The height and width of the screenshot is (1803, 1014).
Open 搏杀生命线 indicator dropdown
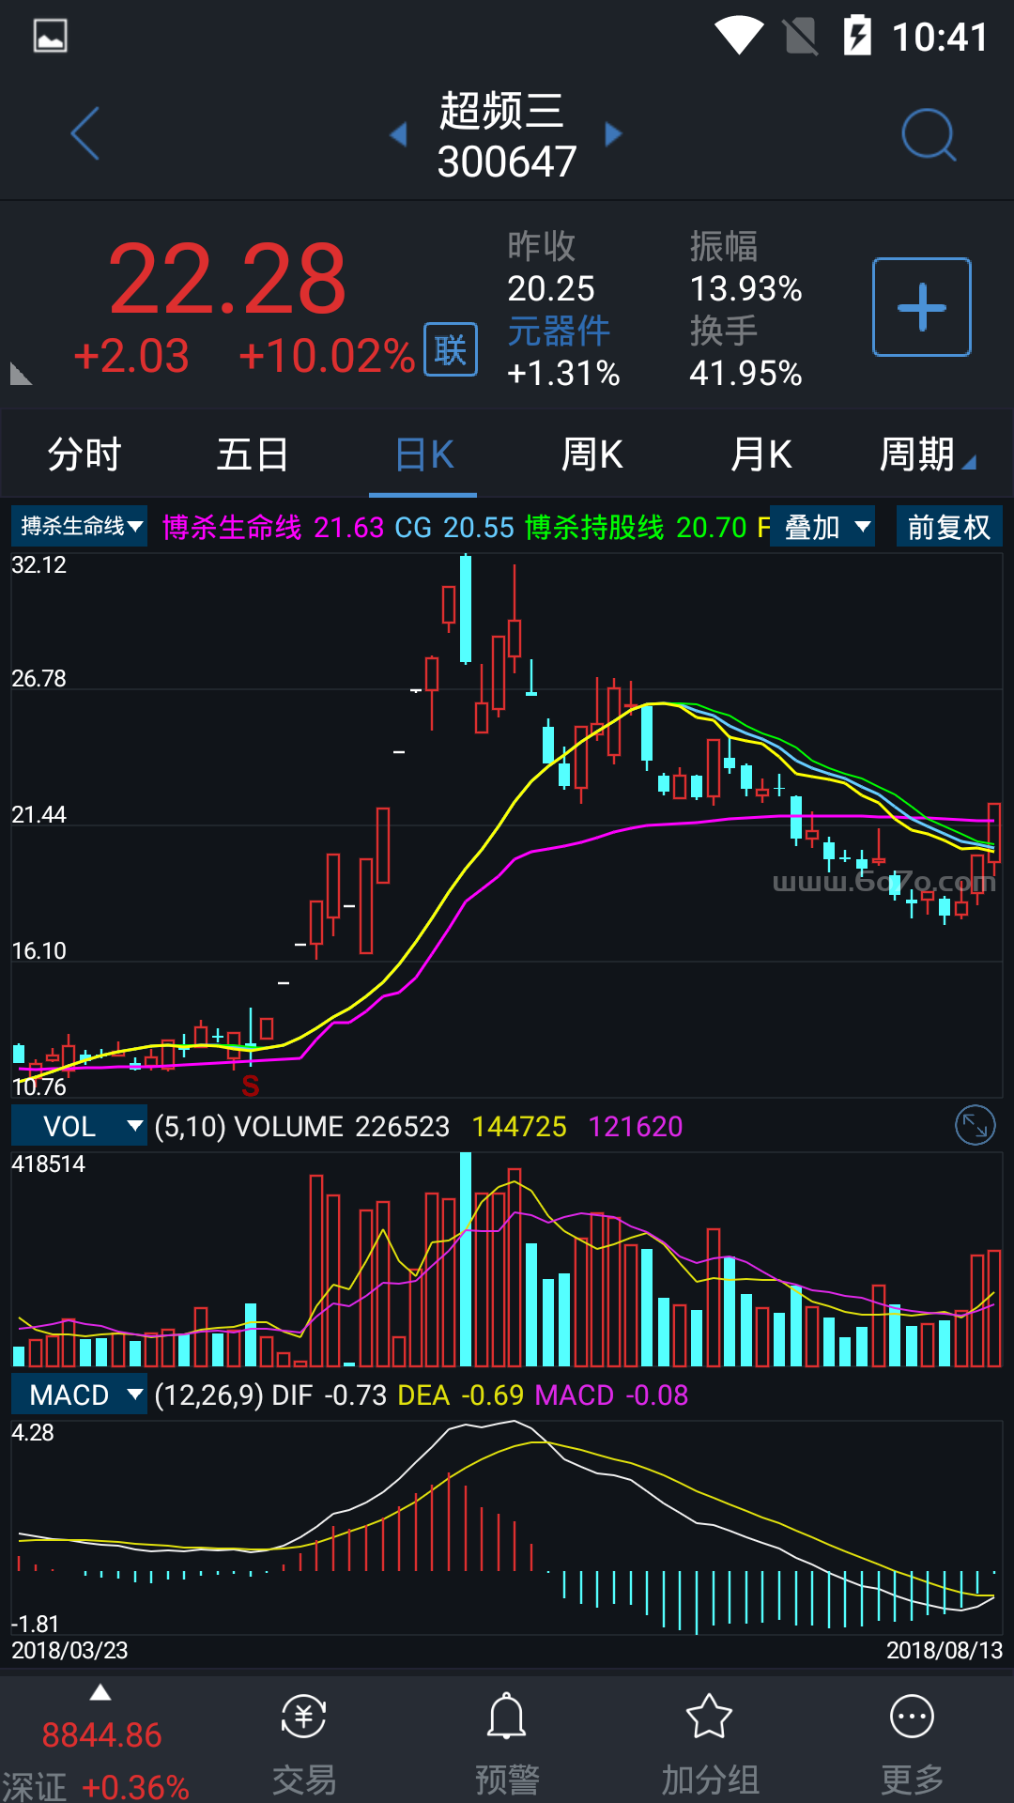point(80,526)
